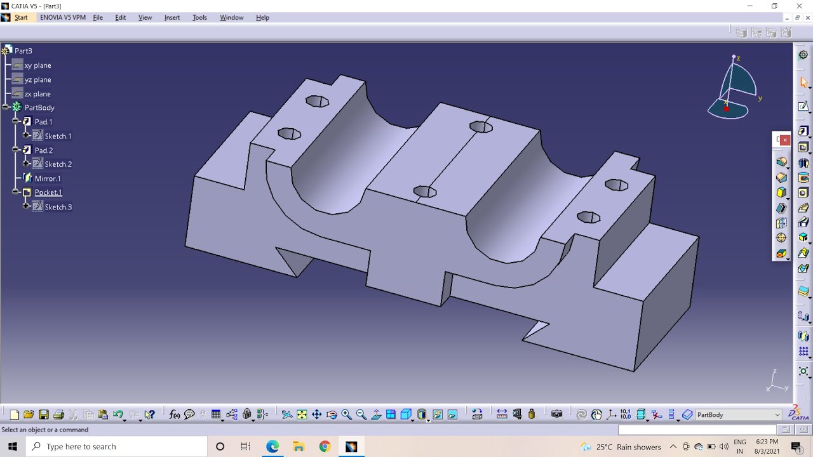The image size is (813, 457).
Task: Click the Windows taskbar search box
Action: point(116,447)
